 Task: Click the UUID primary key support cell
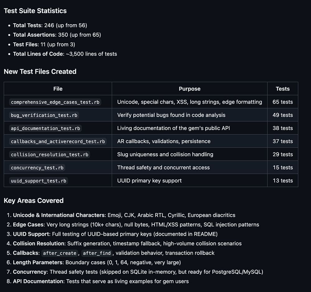149,181
